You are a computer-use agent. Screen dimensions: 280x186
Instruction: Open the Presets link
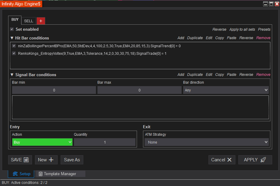click(x=264, y=29)
